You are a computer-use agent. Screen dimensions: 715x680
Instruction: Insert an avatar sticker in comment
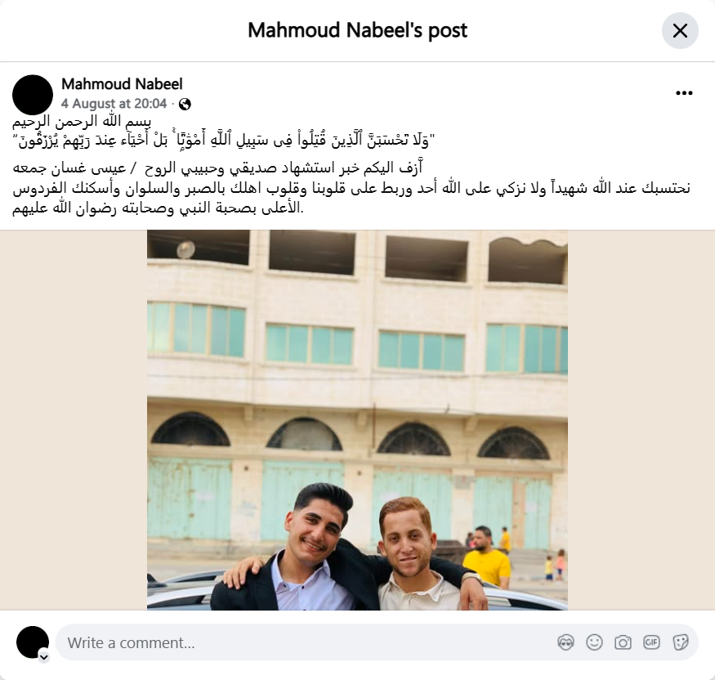click(x=565, y=642)
